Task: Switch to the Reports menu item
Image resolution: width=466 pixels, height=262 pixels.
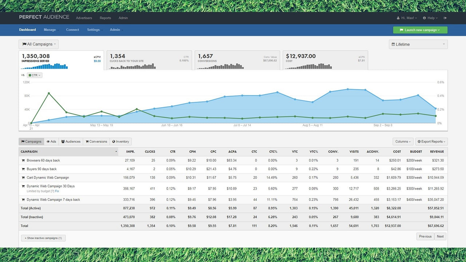Action: 105,18
